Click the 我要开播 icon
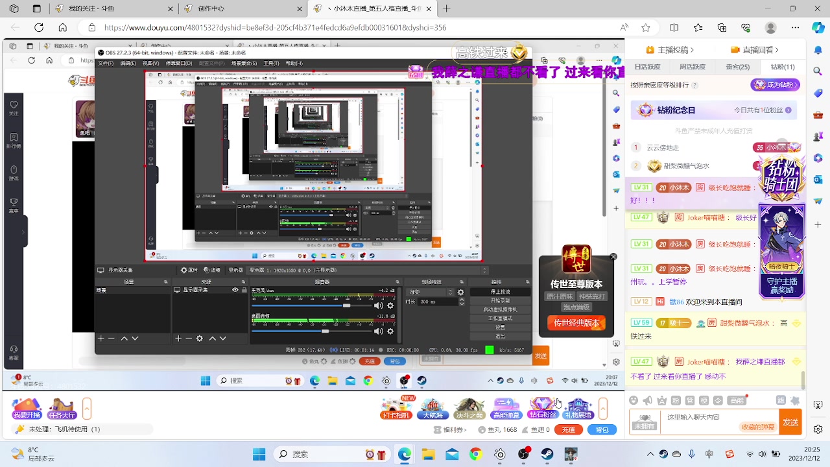 [x=27, y=409]
